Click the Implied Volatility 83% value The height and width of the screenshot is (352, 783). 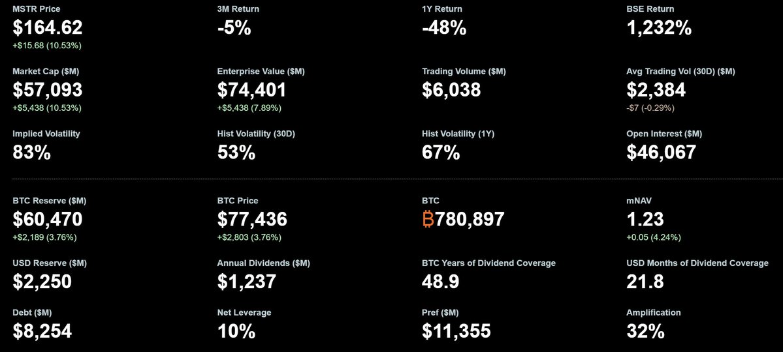click(31, 152)
